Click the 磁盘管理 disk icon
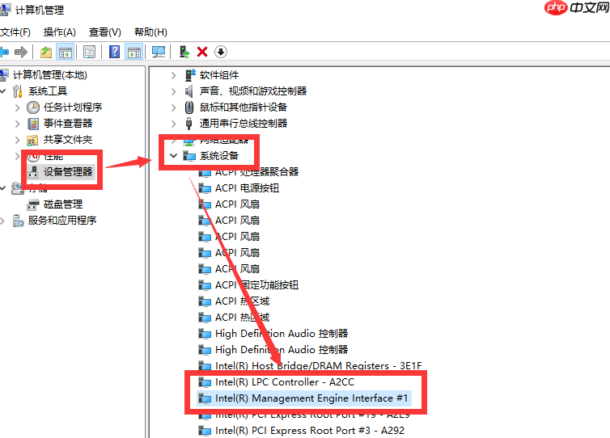Viewport: 610px width, 438px height. click(33, 204)
